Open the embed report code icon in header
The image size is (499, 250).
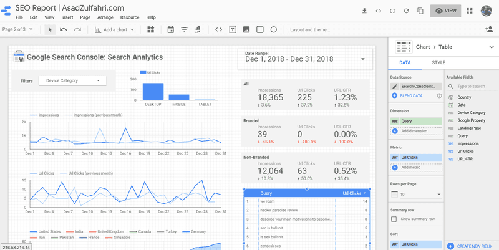(379, 11)
